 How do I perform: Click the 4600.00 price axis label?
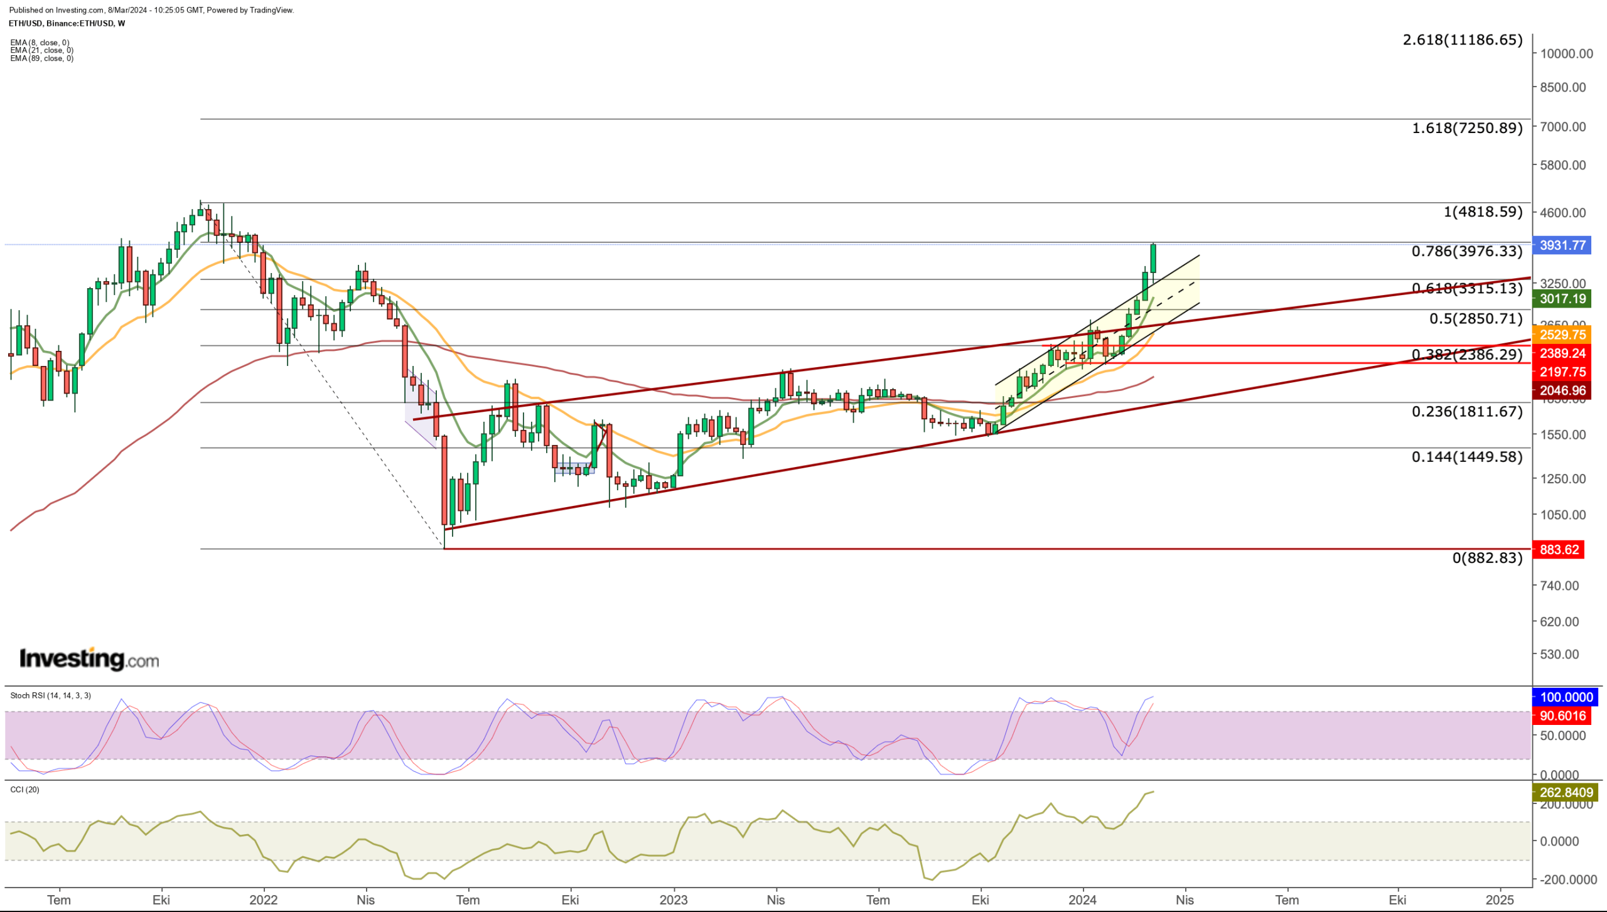1563,213
